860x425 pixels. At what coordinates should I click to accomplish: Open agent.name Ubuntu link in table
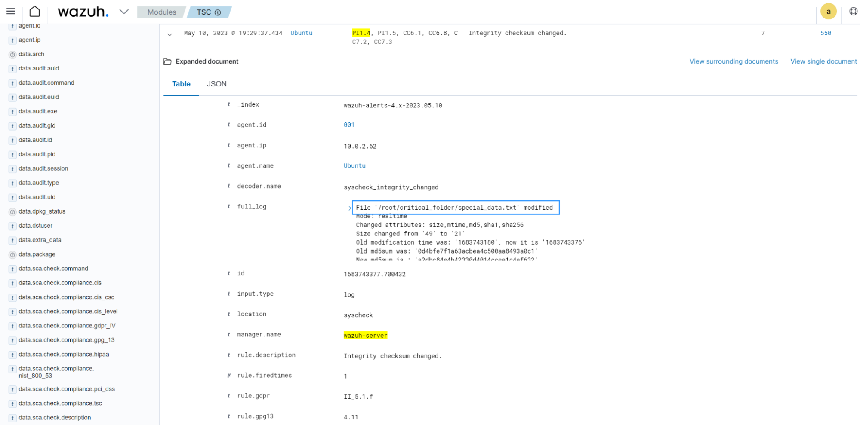click(x=354, y=165)
